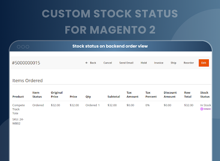Viewport: 220px width, 161px height.
Task: Click the Tax Percent column header
Action: 151,94
